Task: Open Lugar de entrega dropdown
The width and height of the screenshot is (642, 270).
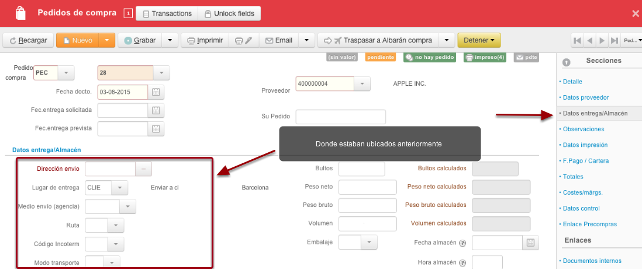Action: click(119, 188)
